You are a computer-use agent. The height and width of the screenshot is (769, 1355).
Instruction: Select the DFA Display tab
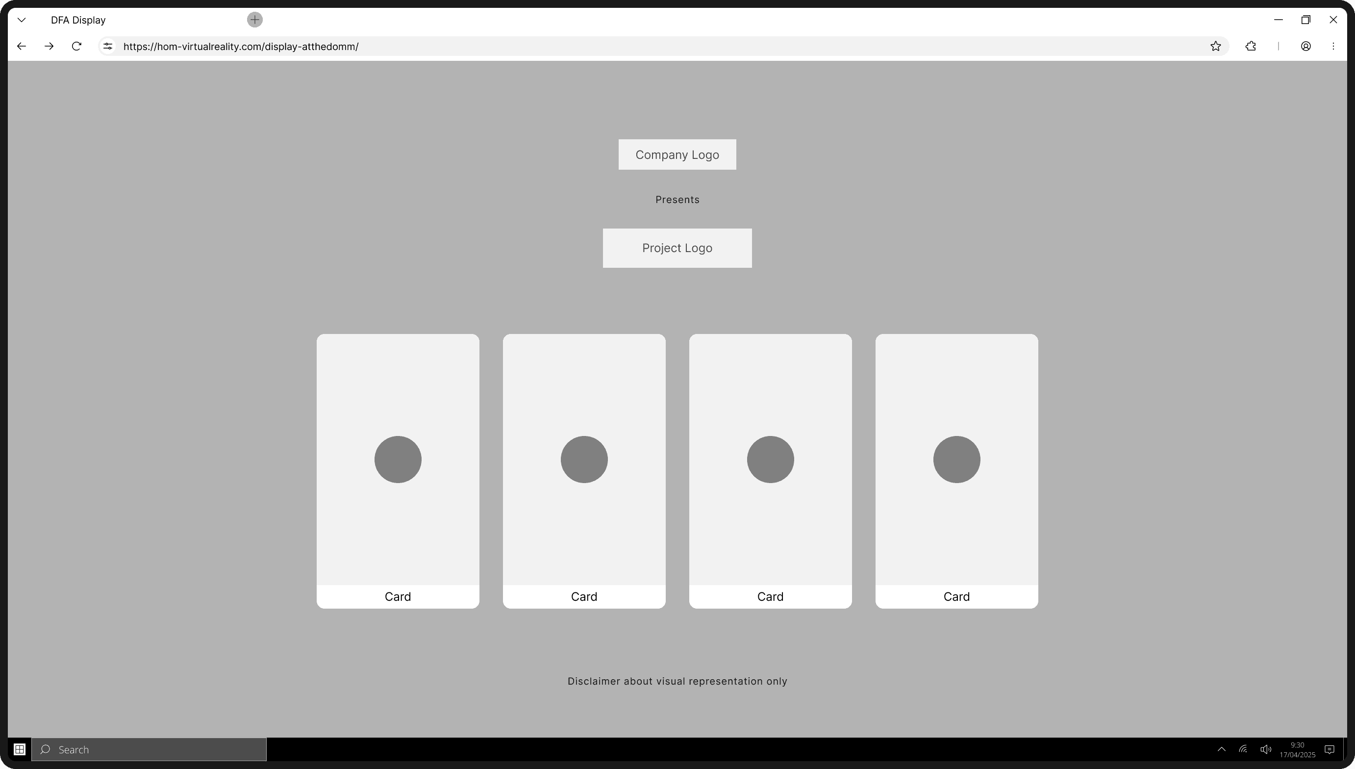78,20
